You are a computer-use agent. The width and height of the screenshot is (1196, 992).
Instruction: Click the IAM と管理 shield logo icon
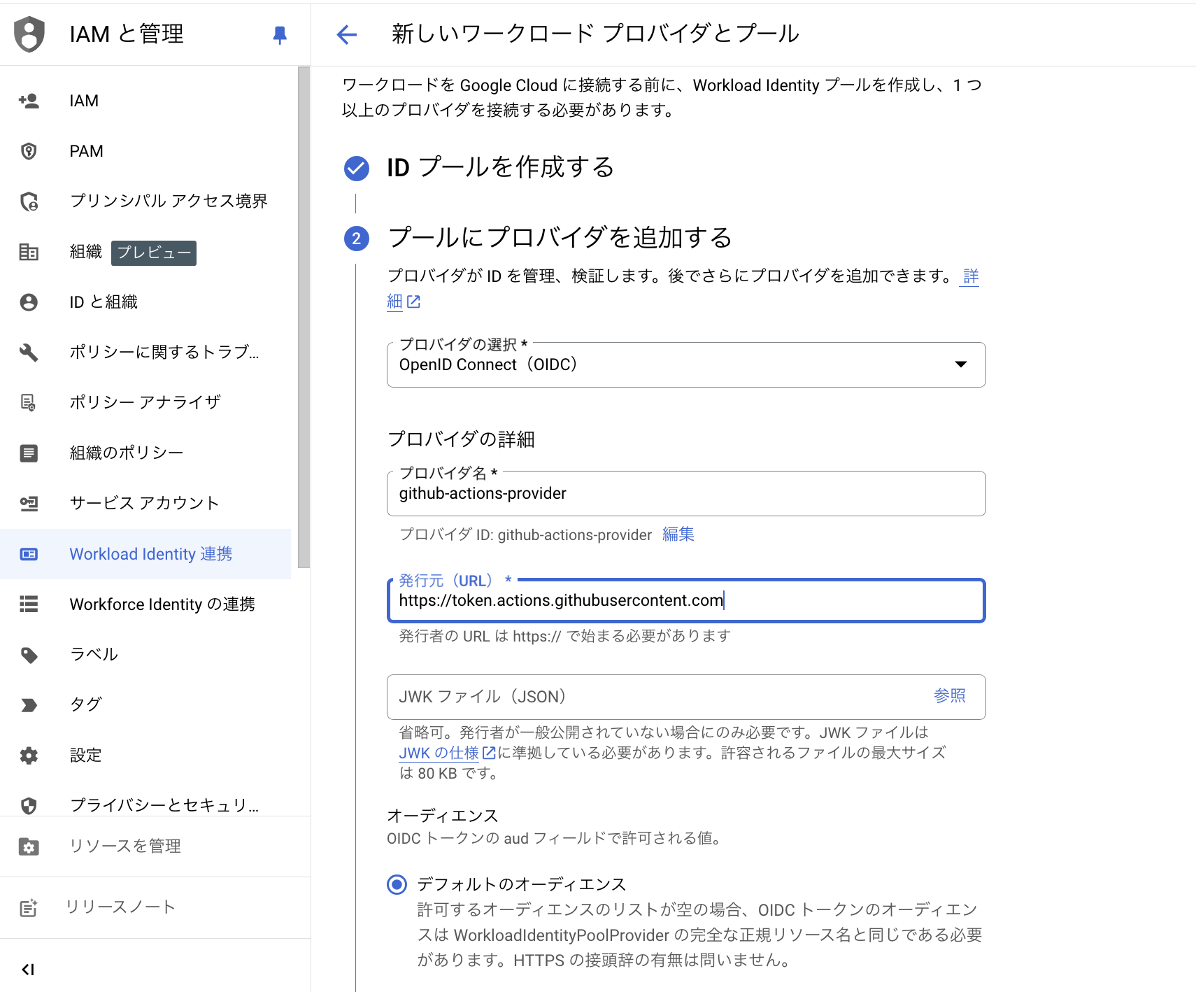tap(29, 34)
